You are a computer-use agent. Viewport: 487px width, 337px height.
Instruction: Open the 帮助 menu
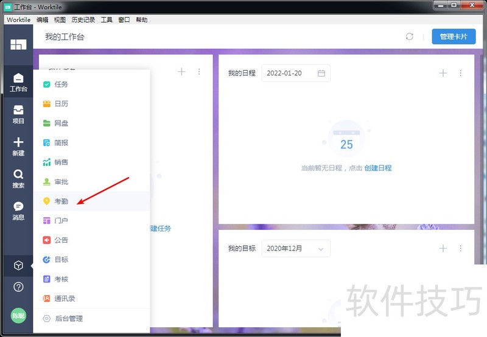tap(142, 20)
